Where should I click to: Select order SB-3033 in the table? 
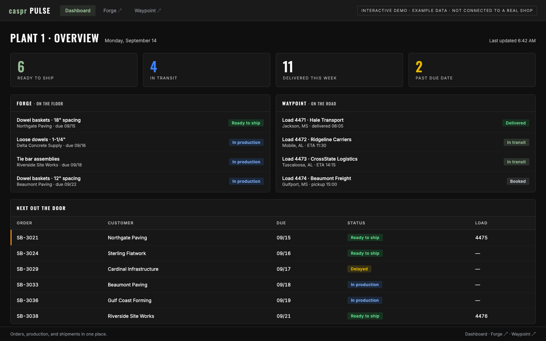coord(273,285)
